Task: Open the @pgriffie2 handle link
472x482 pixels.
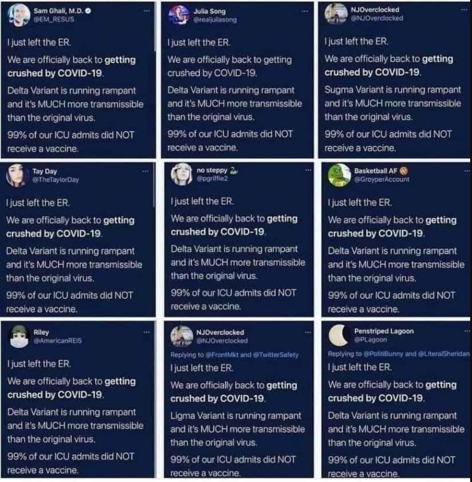Action: pyautogui.click(x=212, y=178)
